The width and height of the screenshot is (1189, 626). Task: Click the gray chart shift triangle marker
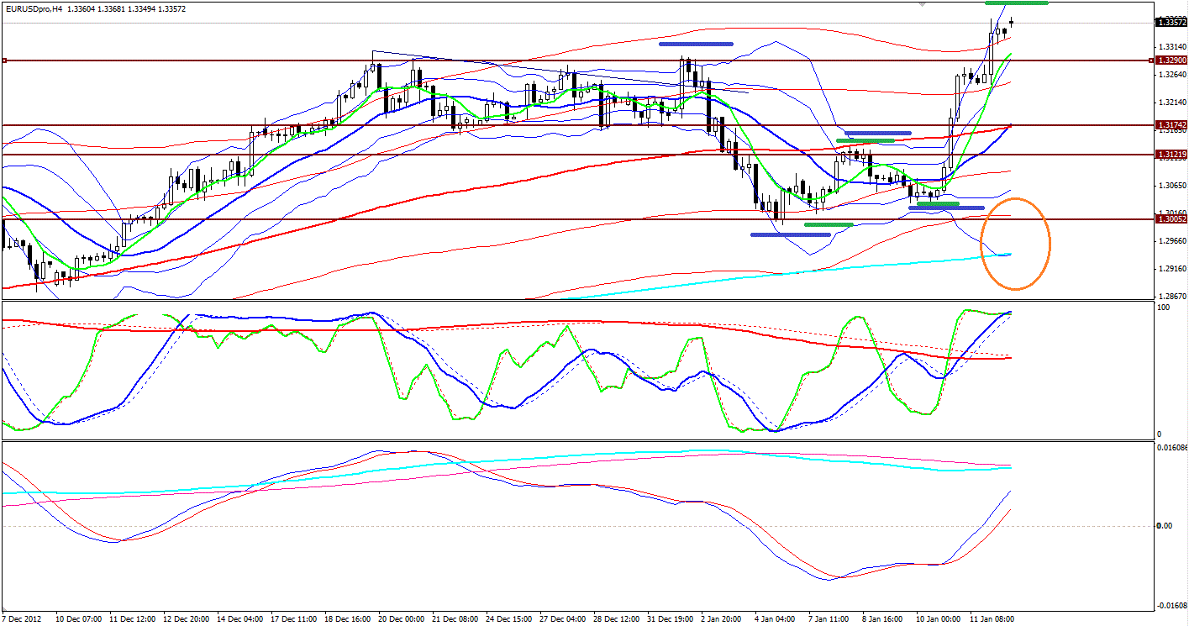(923, 4)
